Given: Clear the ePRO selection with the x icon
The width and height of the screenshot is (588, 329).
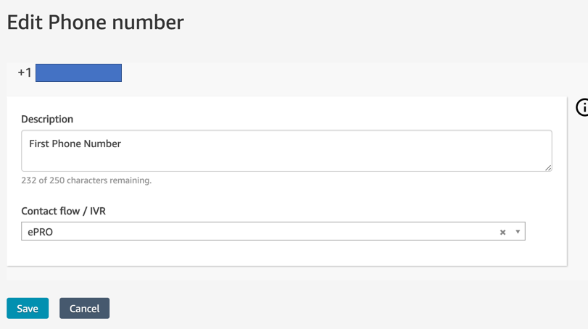Looking at the screenshot, I should (x=502, y=233).
